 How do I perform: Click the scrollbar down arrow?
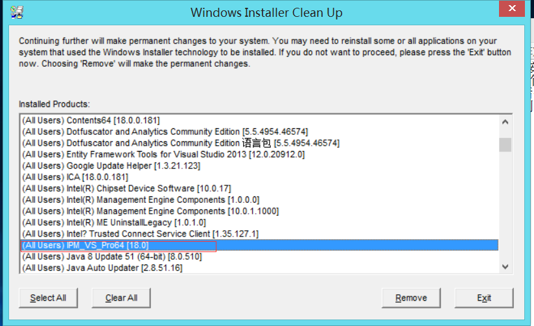tap(505, 267)
